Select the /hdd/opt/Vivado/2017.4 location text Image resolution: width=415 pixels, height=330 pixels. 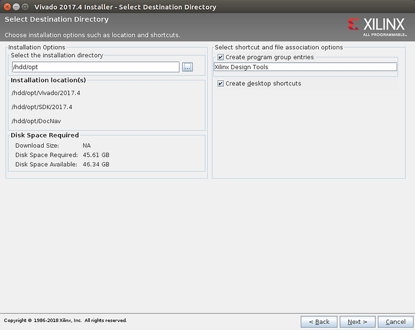coord(46,93)
